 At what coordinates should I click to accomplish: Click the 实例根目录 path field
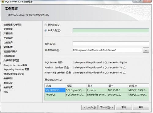point(107,50)
